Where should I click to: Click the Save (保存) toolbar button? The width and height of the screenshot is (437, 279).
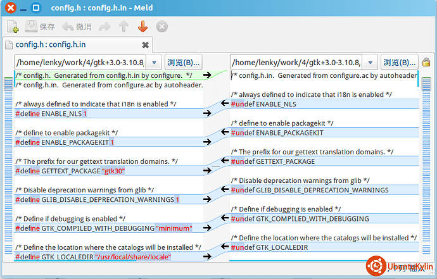(40, 27)
